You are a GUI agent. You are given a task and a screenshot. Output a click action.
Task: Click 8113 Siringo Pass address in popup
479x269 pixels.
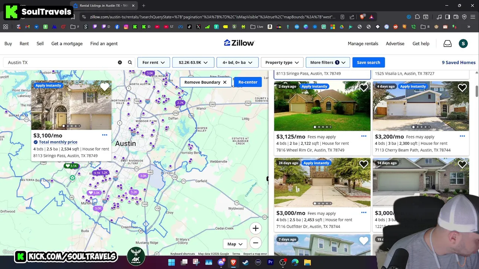point(65,156)
